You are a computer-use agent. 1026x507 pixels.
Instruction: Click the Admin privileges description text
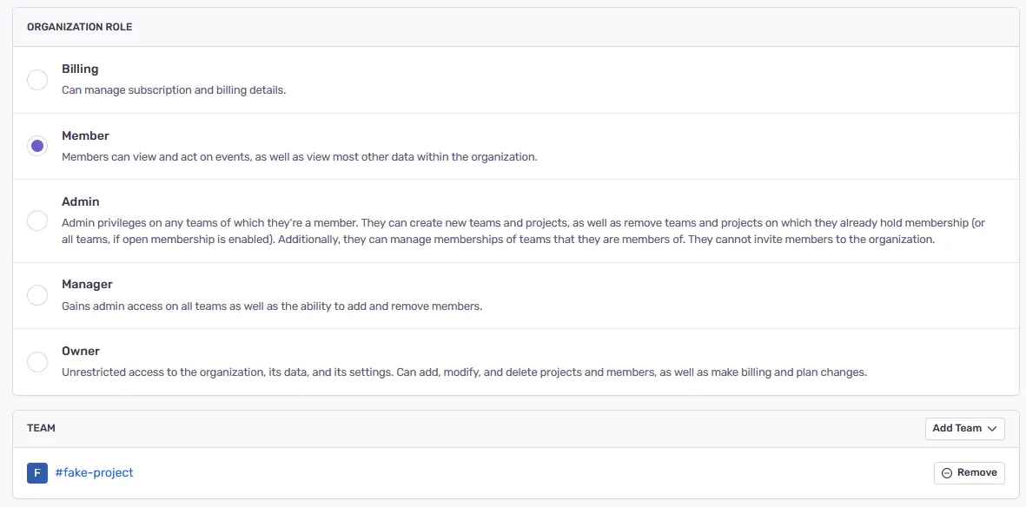coord(521,231)
